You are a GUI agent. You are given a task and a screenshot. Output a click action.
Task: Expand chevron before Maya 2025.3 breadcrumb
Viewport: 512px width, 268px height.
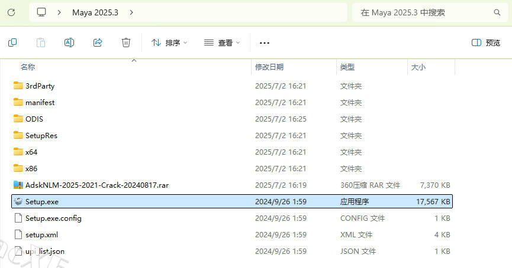[x=59, y=12]
